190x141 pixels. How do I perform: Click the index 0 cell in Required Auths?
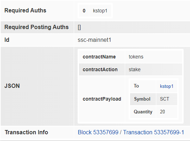tap(84, 11)
